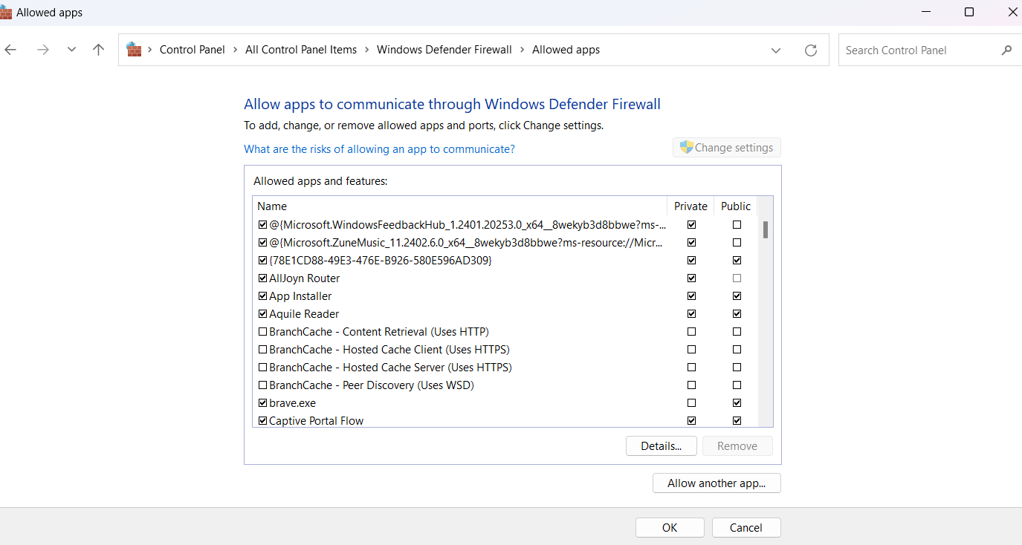Uncheck the AllJoyn Router name checkbox
Image resolution: width=1022 pixels, height=545 pixels.
pos(262,278)
